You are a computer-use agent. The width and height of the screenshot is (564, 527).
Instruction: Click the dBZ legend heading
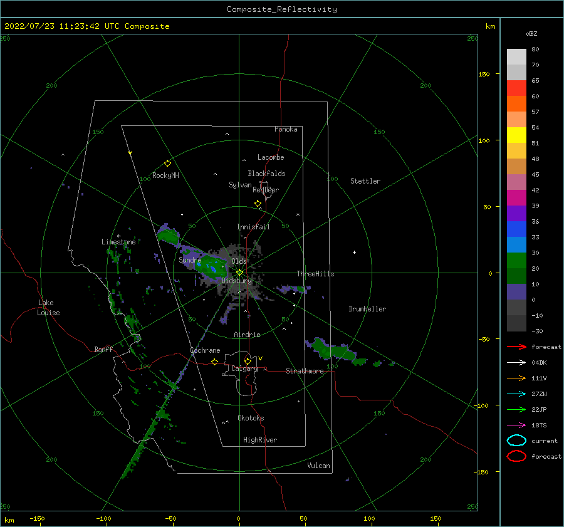(x=531, y=34)
